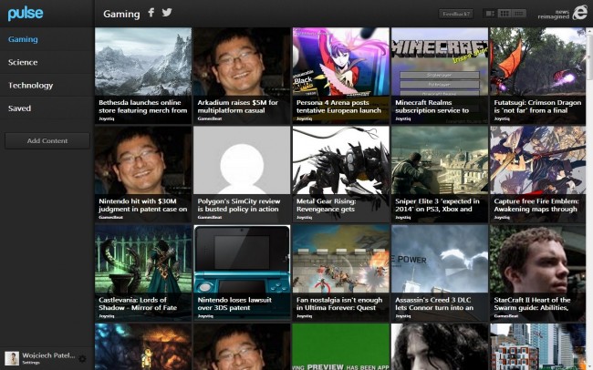This screenshot has width=593, height=370.
Task: Open Polygon's SimCity review article
Action: tap(242, 174)
